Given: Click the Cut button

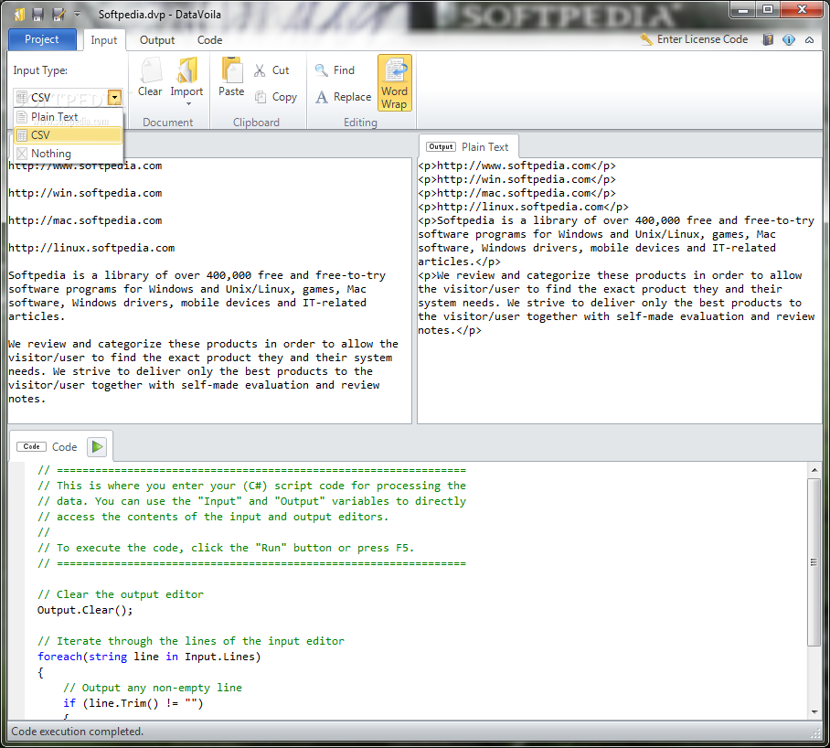Looking at the screenshot, I should 272,70.
